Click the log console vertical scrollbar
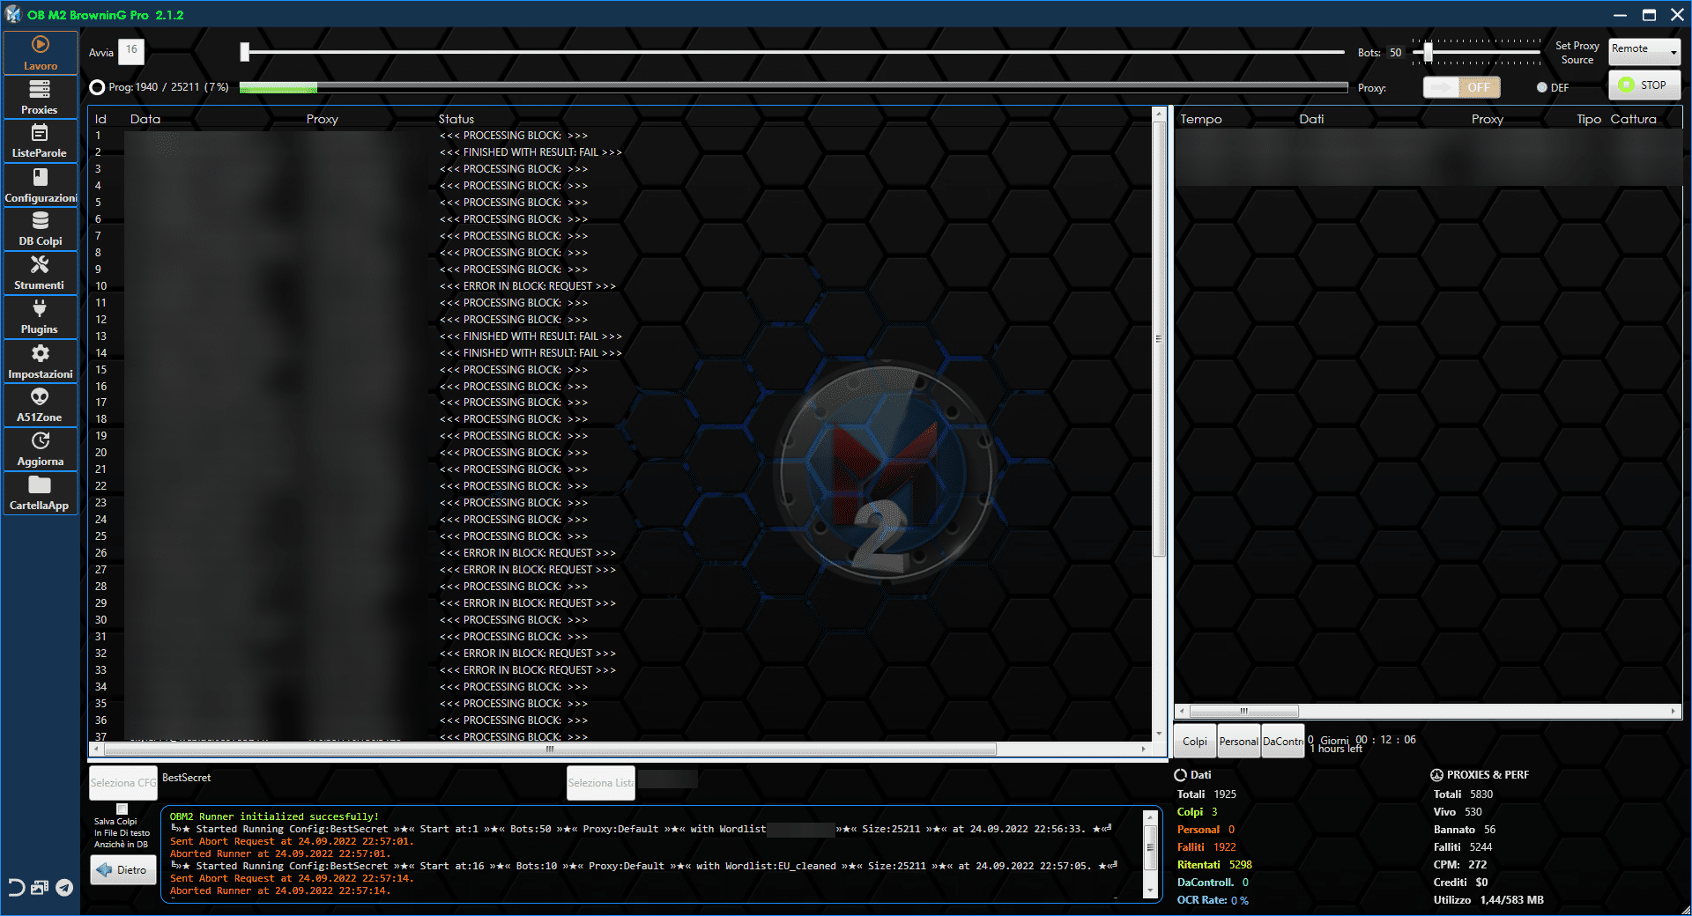This screenshot has height=916, width=1692. (1150, 853)
